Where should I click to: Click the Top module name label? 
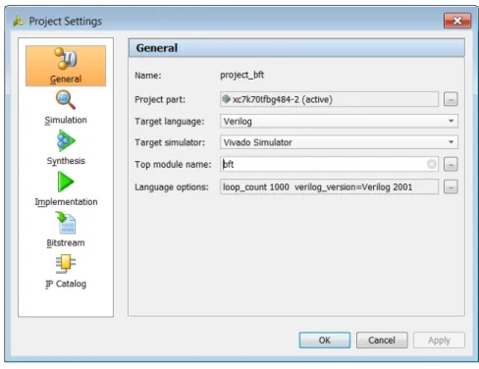pyautogui.click(x=173, y=164)
